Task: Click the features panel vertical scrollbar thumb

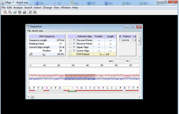Action: [140, 41]
